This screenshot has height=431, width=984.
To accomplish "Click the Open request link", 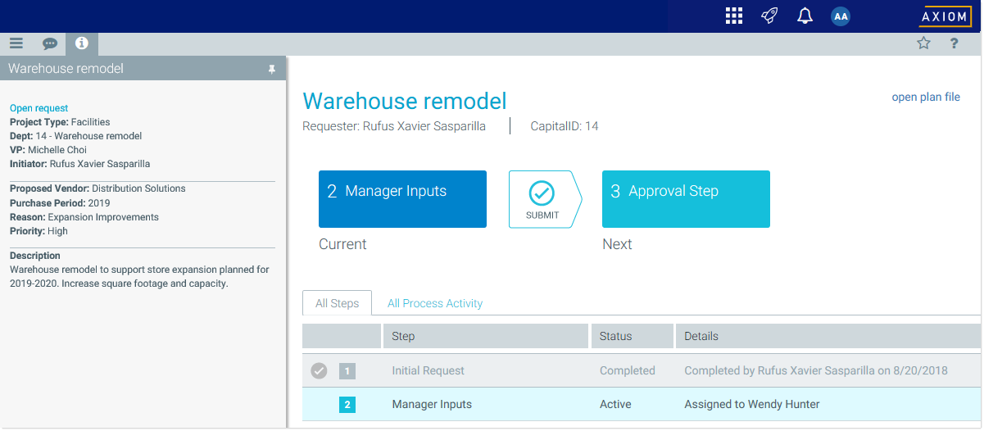I will click(39, 108).
